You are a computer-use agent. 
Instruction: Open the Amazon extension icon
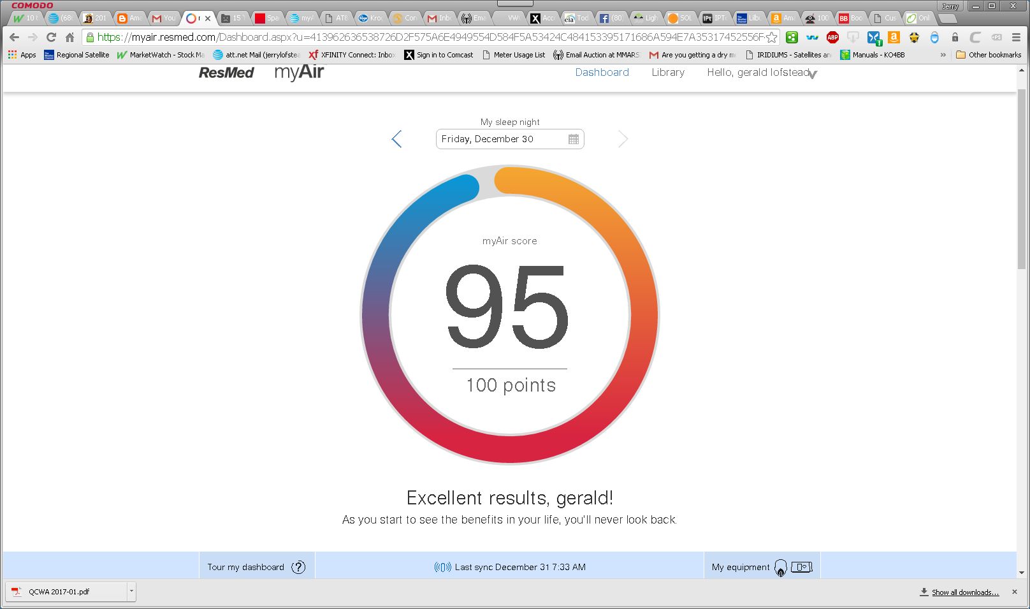click(894, 37)
